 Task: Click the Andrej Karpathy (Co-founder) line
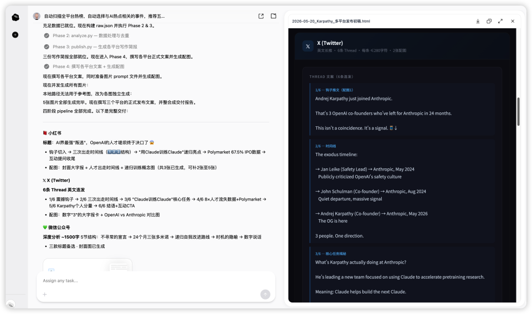point(371,214)
